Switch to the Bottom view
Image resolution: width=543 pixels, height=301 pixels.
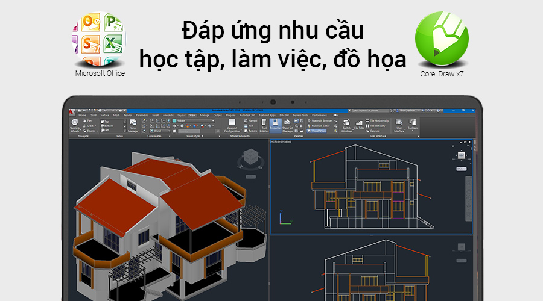[107, 126]
